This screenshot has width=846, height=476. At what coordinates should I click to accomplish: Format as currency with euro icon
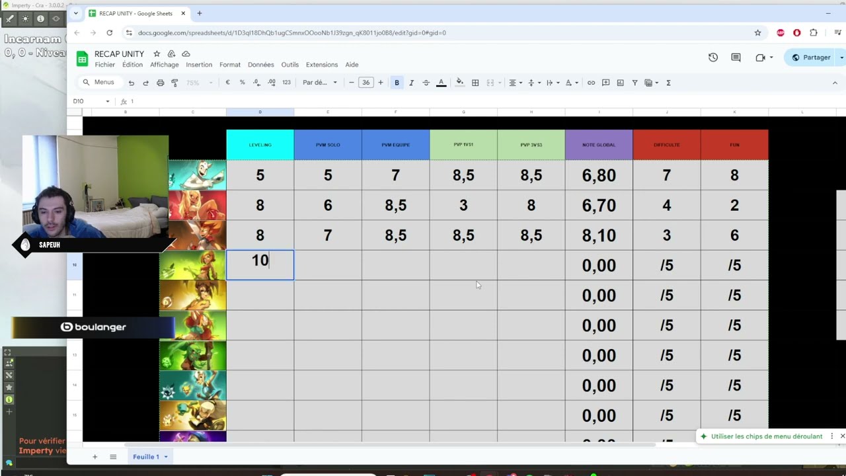[228, 83]
